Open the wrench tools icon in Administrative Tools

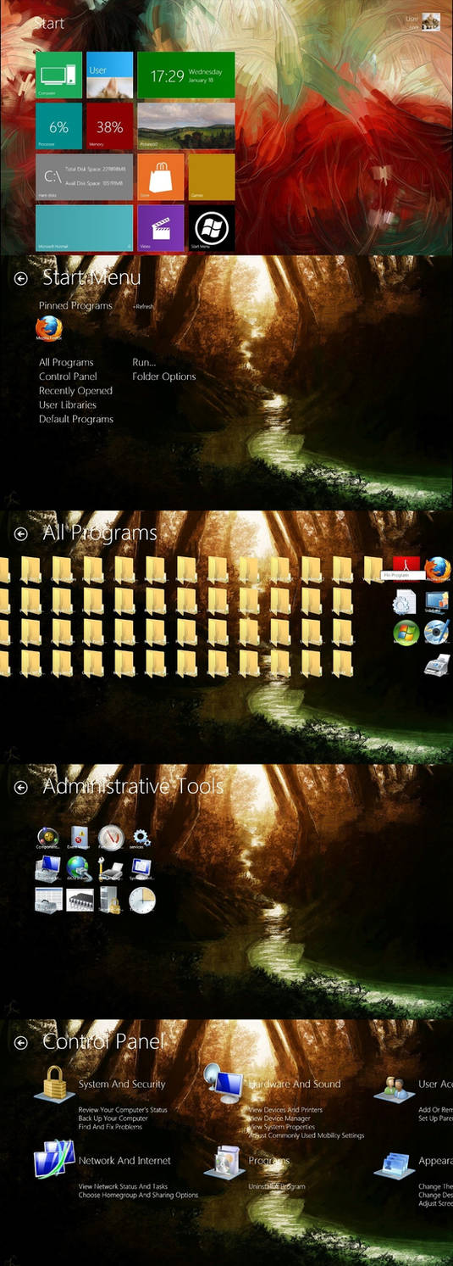(111, 869)
